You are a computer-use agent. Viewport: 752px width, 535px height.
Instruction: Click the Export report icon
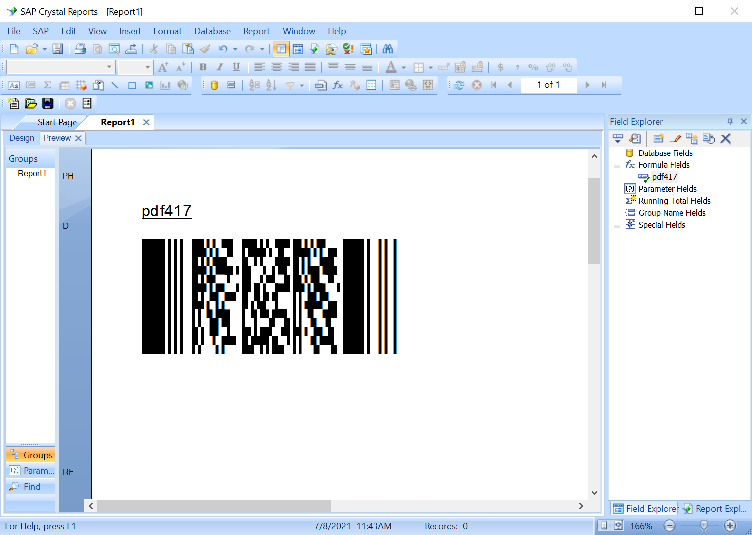click(131, 49)
